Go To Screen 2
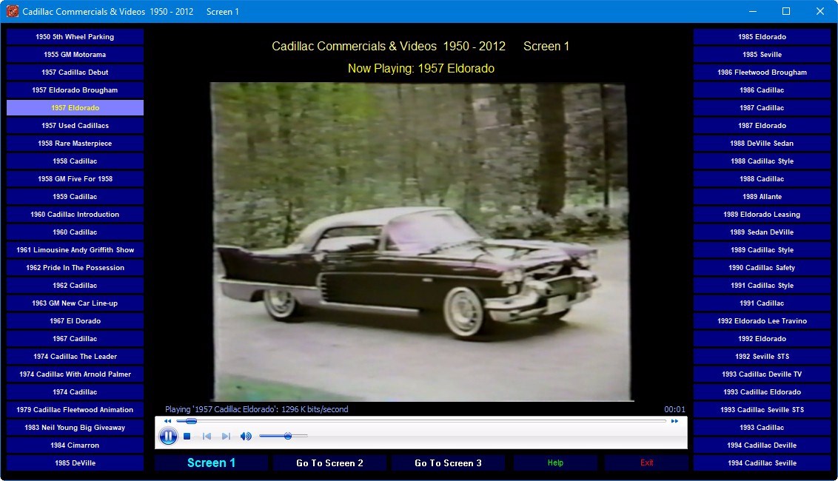The height and width of the screenshot is (481, 838). pos(329,462)
